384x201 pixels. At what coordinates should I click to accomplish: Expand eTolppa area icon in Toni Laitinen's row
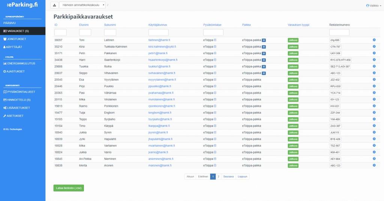[x=215, y=40]
